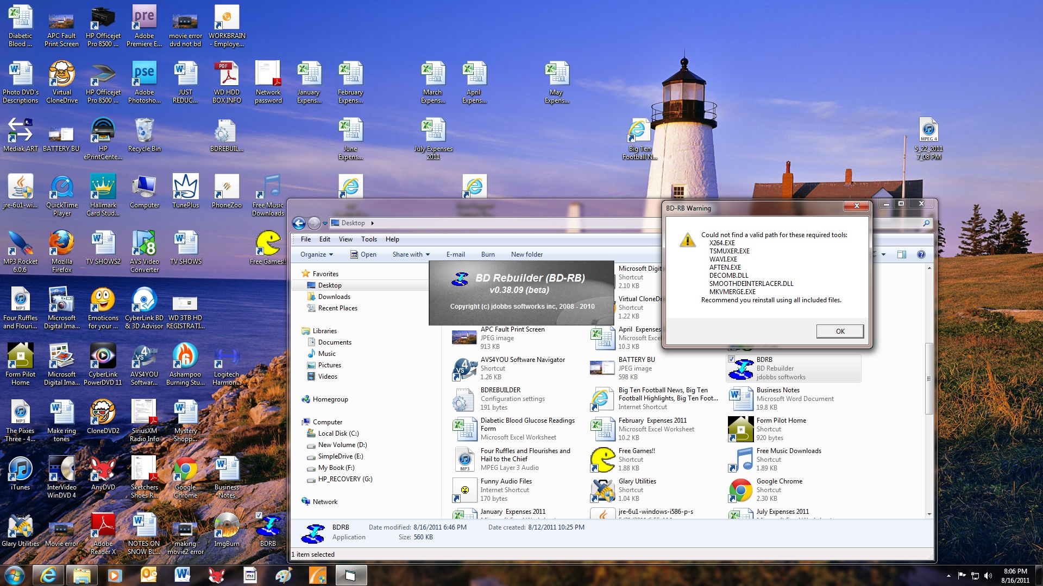The height and width of the screenshot is (586, 1043).
Task: Open Internet Explorer from taskbar
Action: pyautogui.click(x=48, y=575)
